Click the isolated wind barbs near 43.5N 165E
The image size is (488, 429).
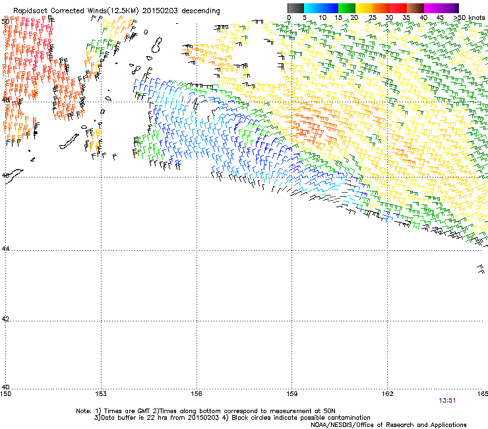pos(481,269)
